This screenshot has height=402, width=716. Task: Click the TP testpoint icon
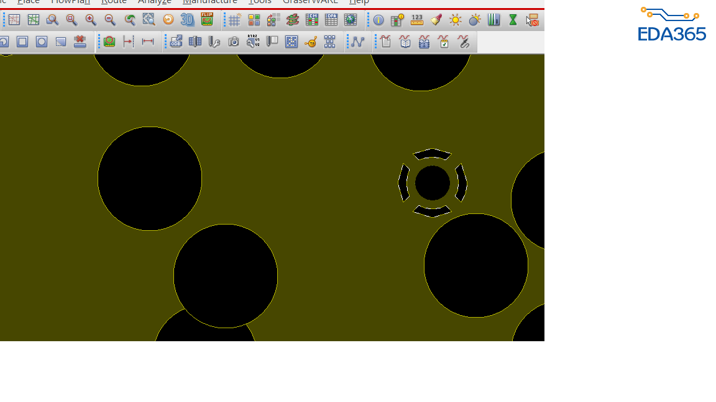tap(311, 42)
